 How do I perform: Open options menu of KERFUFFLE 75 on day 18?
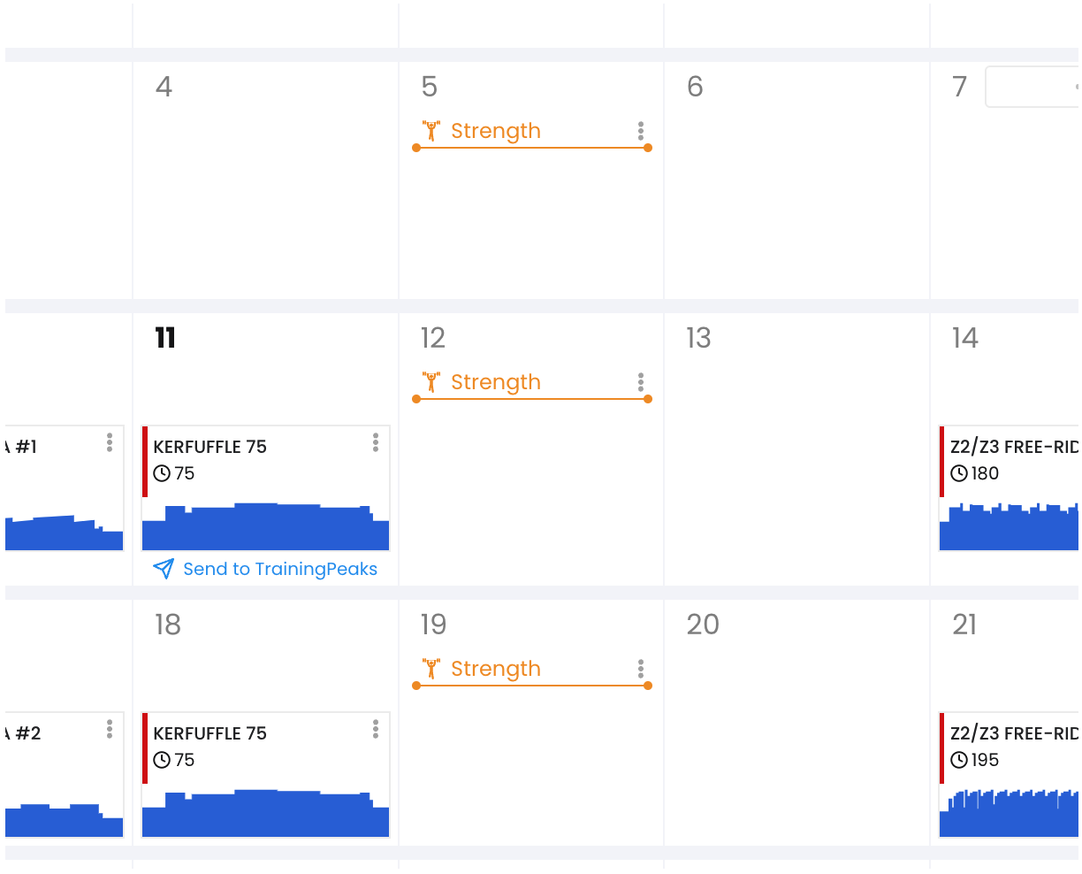click(376, 729)
